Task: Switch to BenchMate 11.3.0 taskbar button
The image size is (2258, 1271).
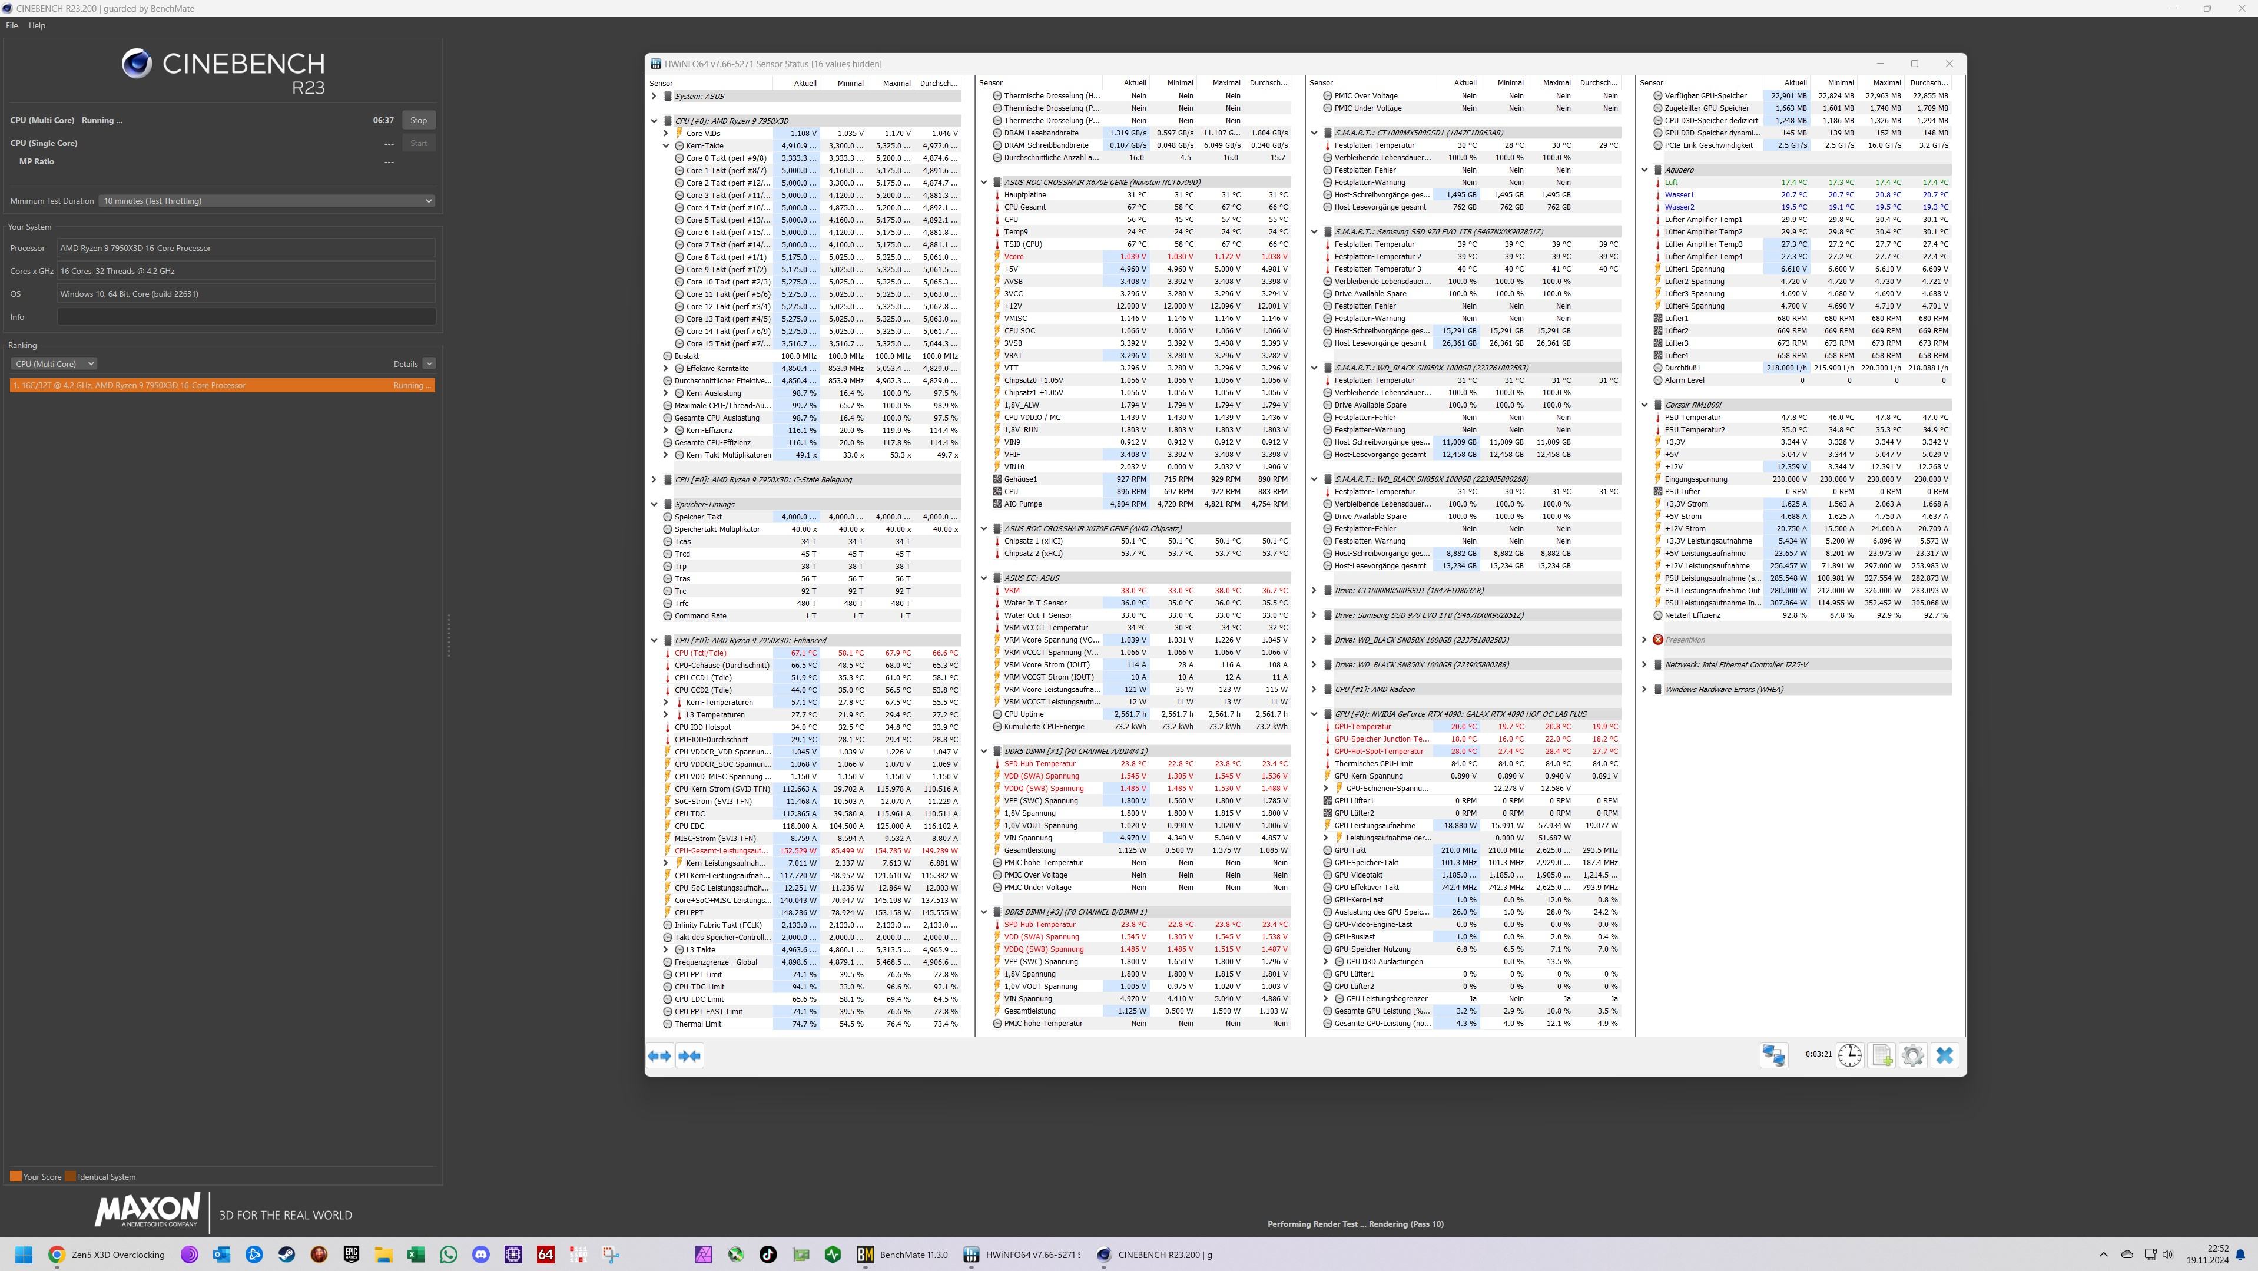Action: point(903,1255)
